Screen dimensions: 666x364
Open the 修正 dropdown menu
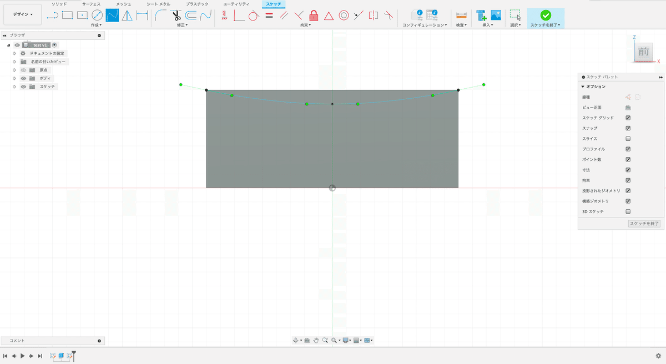[x=183, y=25]
